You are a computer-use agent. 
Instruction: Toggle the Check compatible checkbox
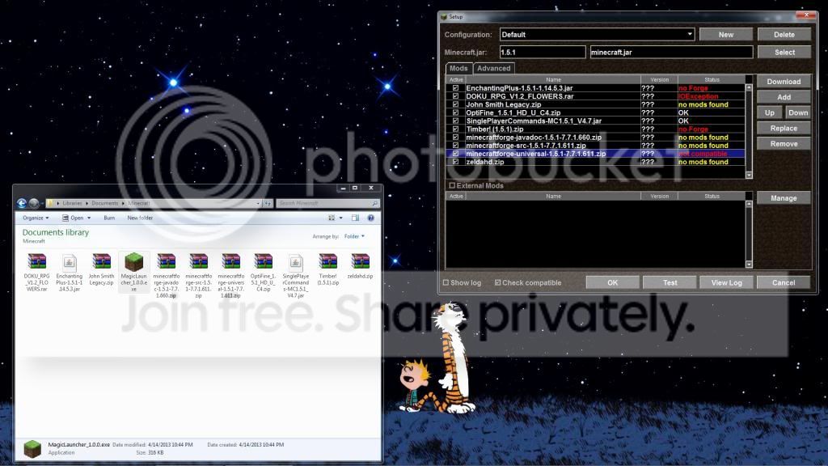tap(497, 282)
